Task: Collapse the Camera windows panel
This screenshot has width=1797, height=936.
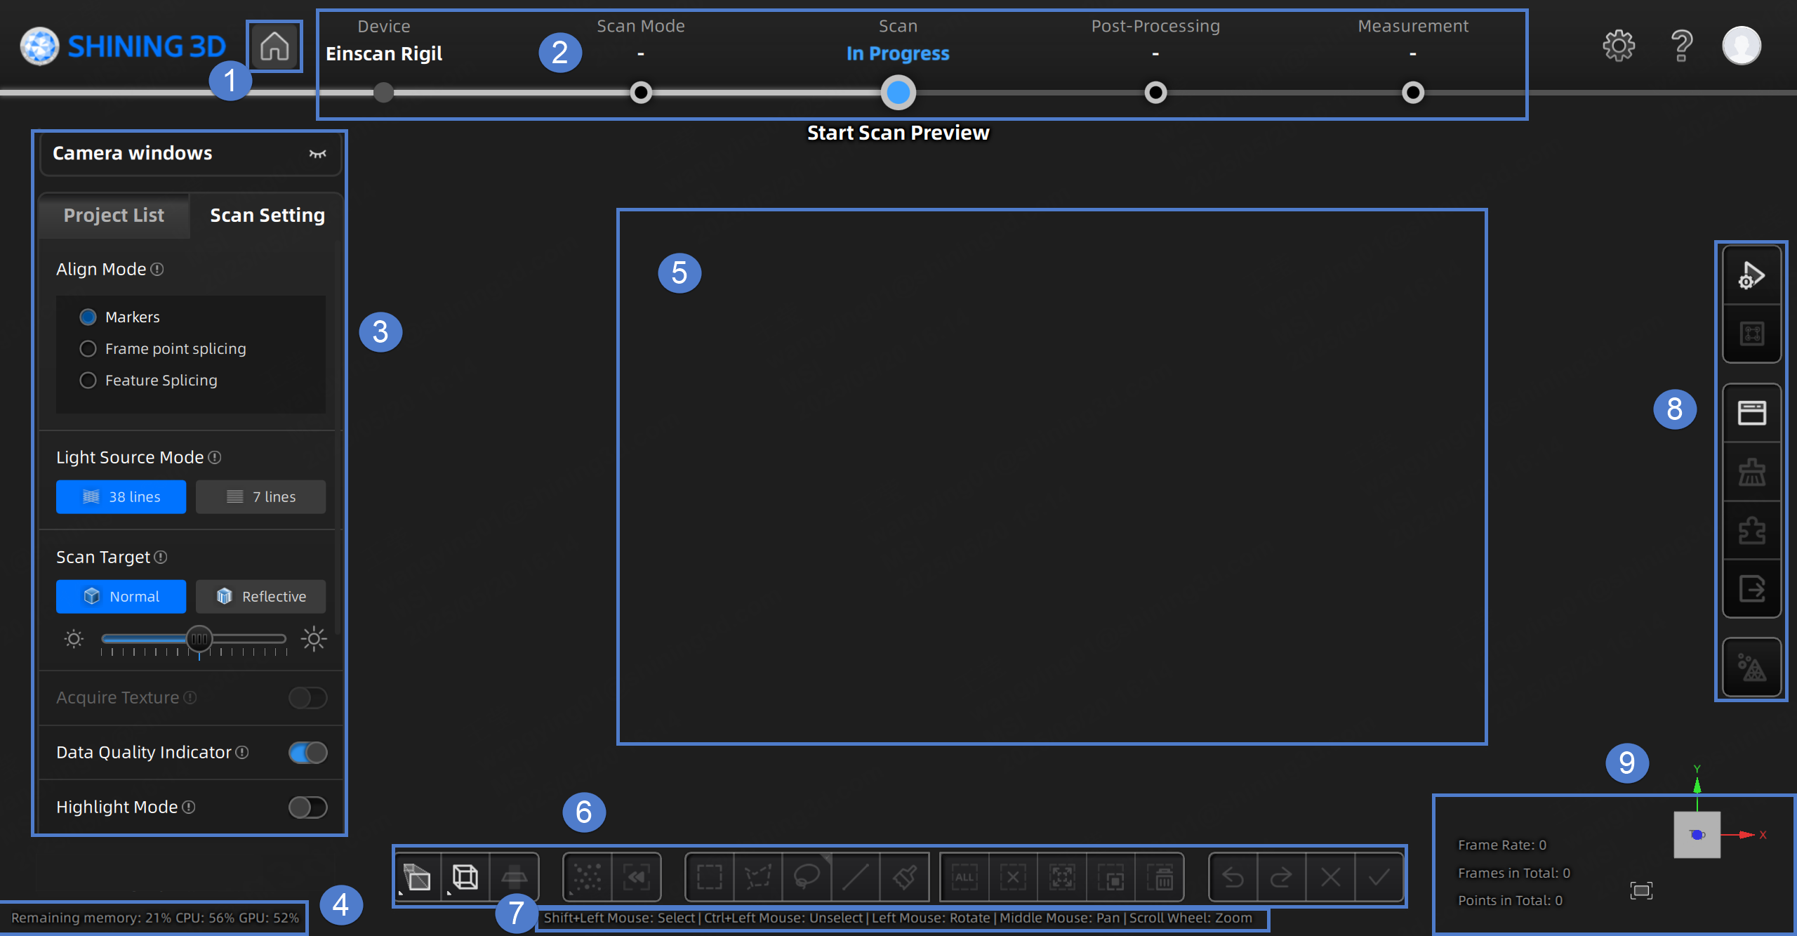Action: pos(317,154)
